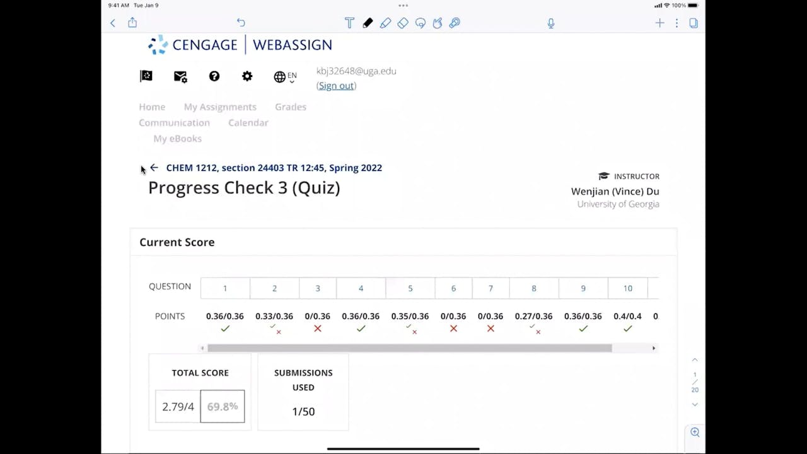The image size is (807, 454).
Task: Expand the EN language dropdown
Action: 286,77
